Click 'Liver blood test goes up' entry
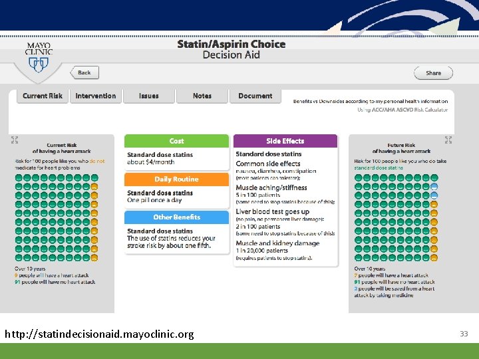The width and height of the screenshot is (479, 359). (x=273, y=211)
